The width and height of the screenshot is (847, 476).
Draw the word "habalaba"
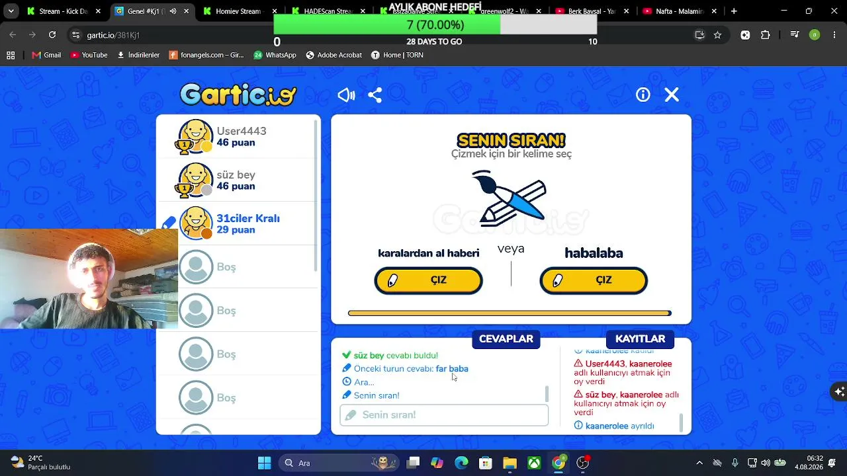click(594, 280)
